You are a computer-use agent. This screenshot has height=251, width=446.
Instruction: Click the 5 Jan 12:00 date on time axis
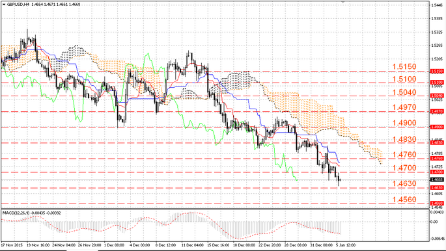click(x=344, y=244)
